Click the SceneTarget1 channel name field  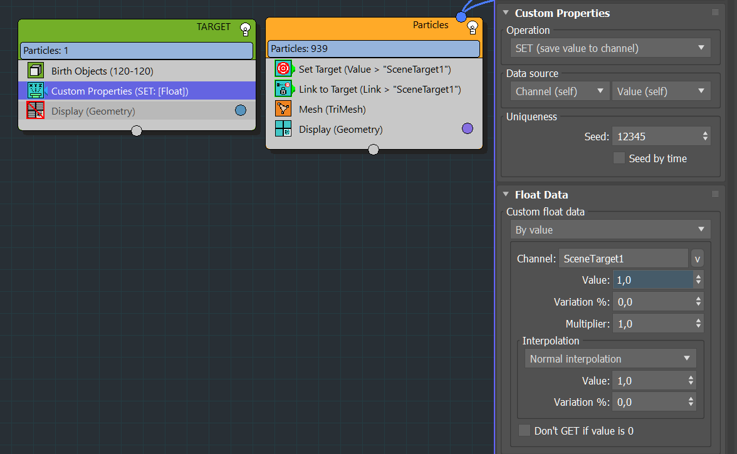pyautogui.click(x=623, y=259)
